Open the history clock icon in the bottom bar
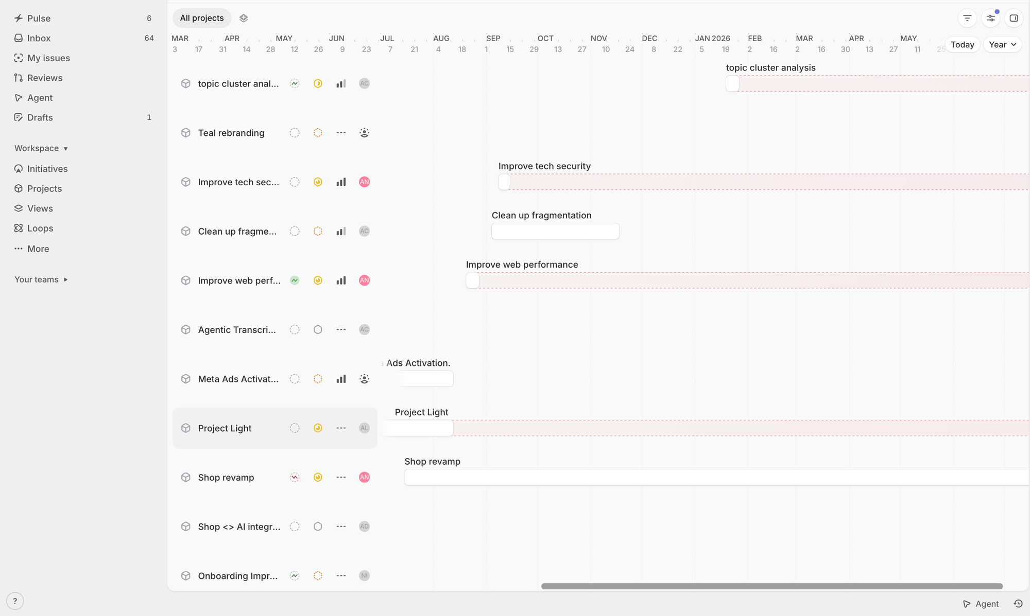 pyautogui.click(x=1018, y=604)
